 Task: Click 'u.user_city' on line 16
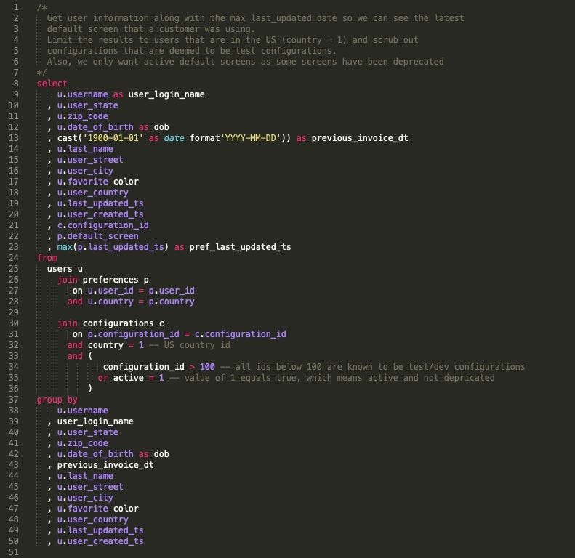[85, 171]
